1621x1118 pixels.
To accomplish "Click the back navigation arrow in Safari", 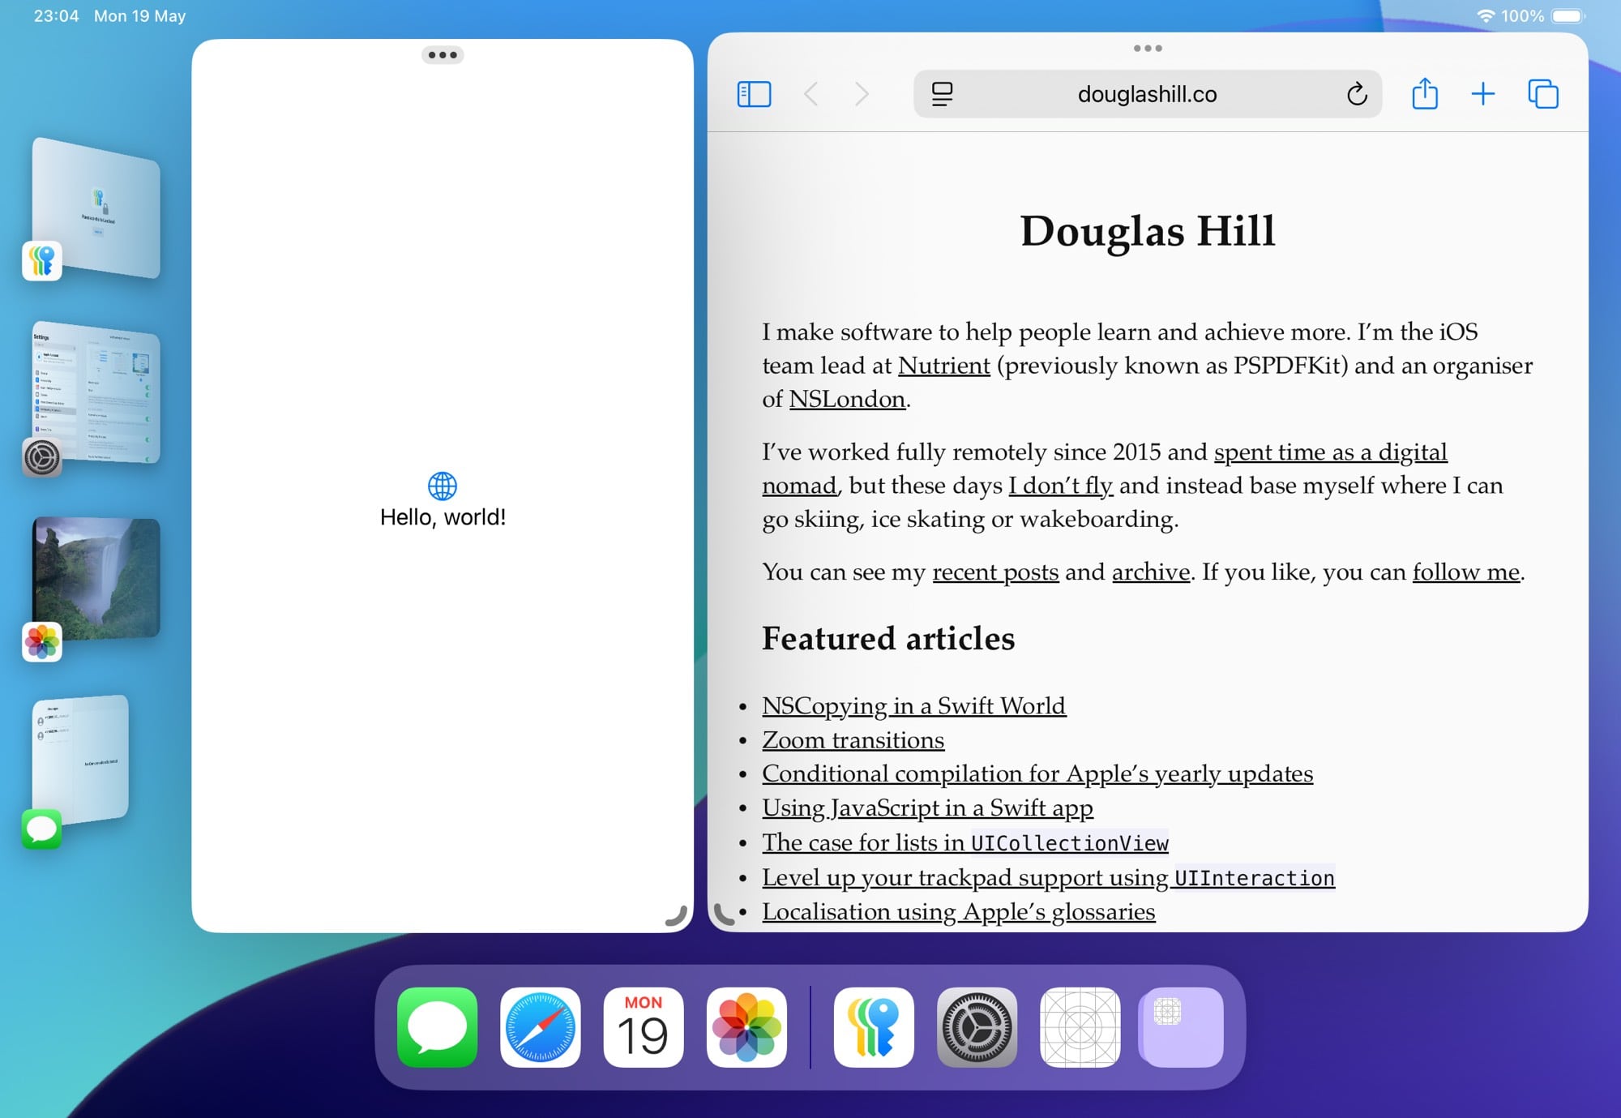I will (810, 93).
